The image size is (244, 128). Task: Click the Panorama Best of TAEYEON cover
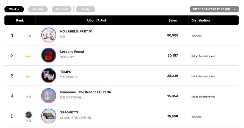tap(49, 96)
